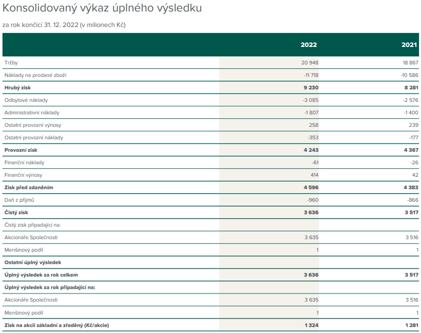Click Administrativní náklady 2022 value -1 807
This screenshot has height=333, width=421.
click(312, 113)
